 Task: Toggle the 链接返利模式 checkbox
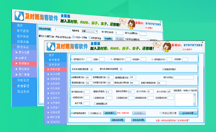pyautogui.click(x=163, y=69)
